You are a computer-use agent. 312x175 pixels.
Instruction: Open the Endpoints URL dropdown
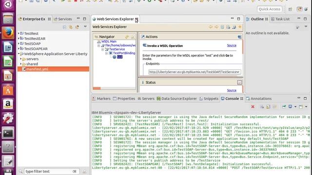pyautogui.click(x=238, y=72)
